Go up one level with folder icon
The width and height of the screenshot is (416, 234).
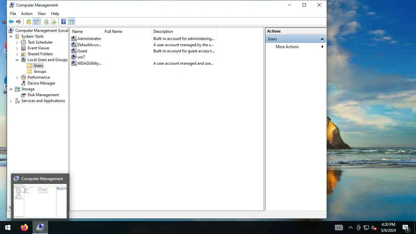29,22
